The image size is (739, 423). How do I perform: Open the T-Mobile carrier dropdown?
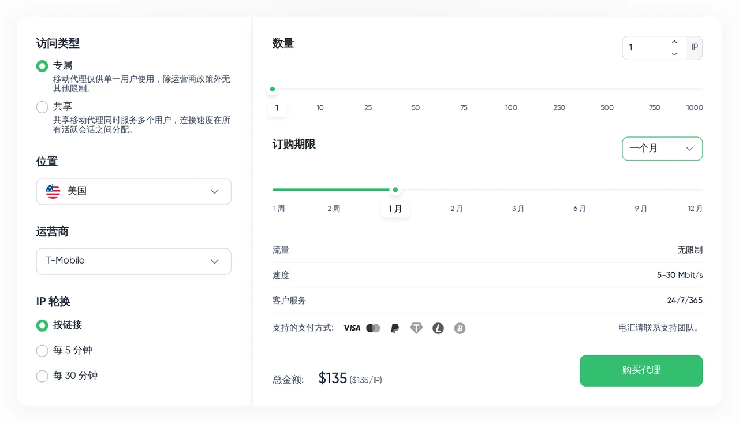click(x=133, y=261)
